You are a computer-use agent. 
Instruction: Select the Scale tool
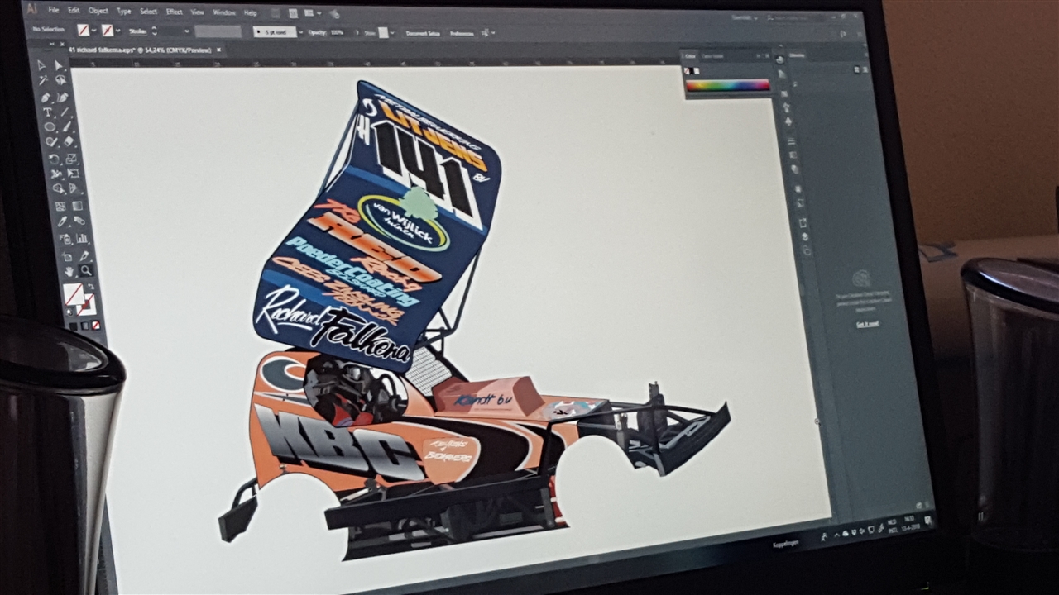click(x=71, y=158)
